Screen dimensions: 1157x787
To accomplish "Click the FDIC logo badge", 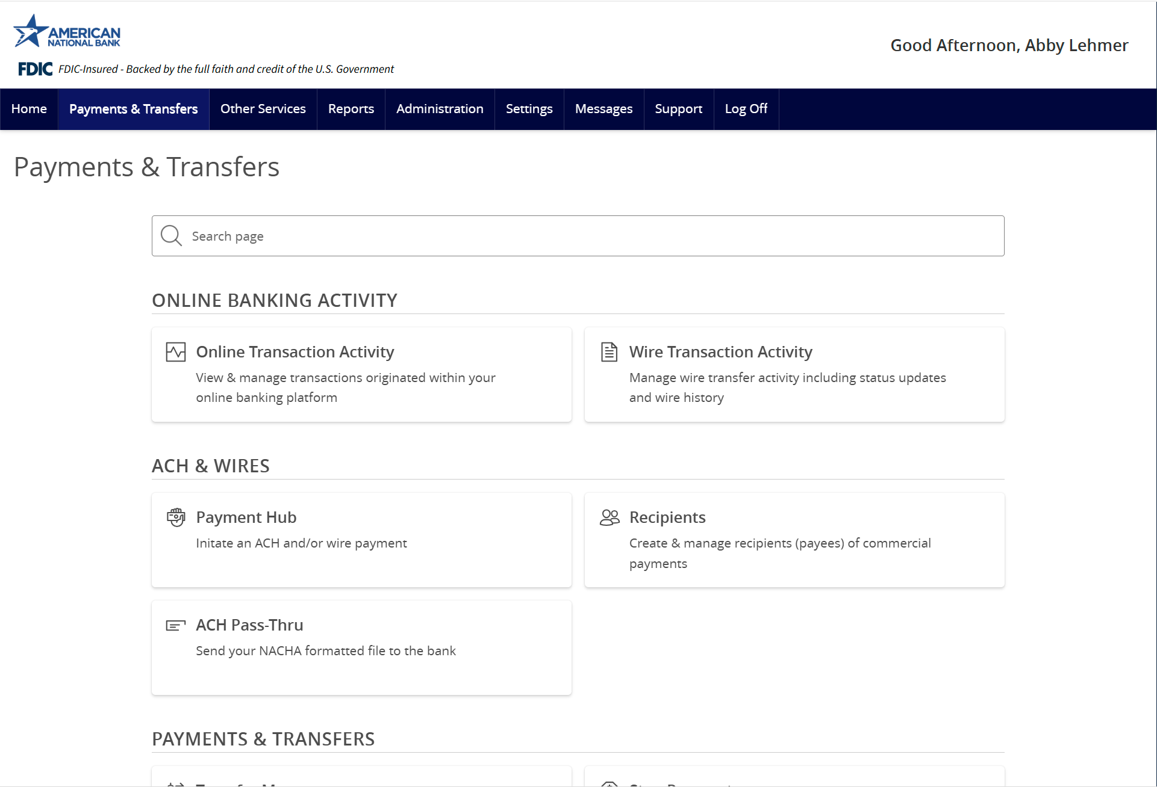I will coord(35,69).
